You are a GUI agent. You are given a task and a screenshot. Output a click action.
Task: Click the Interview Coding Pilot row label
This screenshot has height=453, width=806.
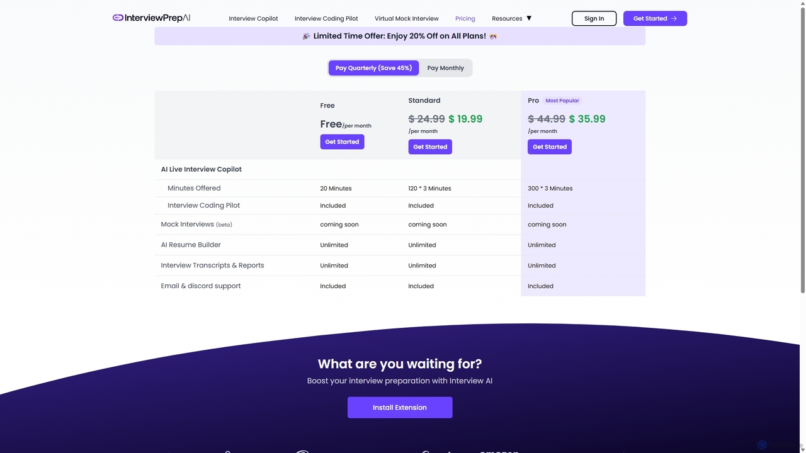click(x=203, y=205)
